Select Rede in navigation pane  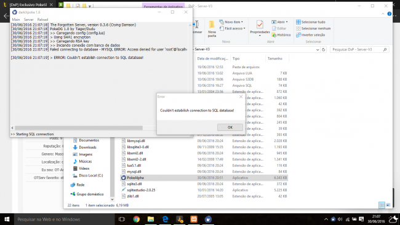click(x=78, y=185)
